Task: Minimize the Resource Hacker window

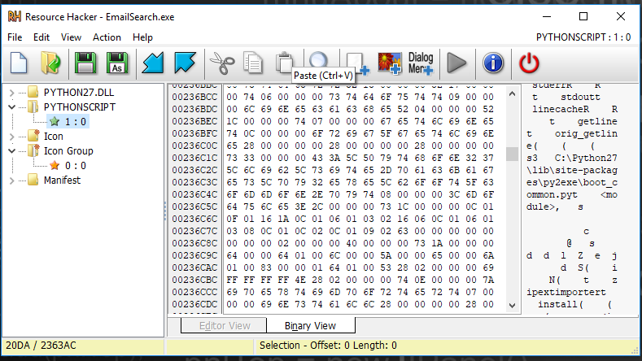Action: click(547, 16)
